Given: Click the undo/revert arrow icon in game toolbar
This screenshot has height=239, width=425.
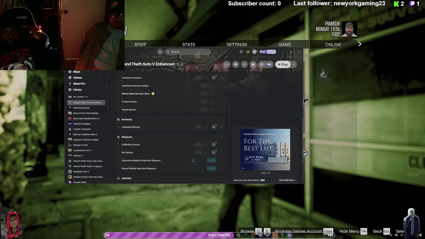Looking at the screenshot, I should coord(227,64).
